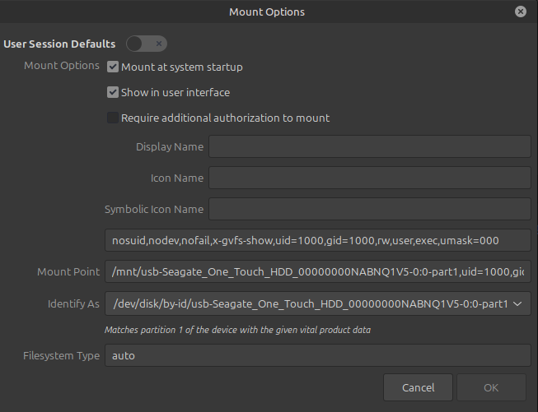Click the nosuid,nodev mount options field

[317, 240]
